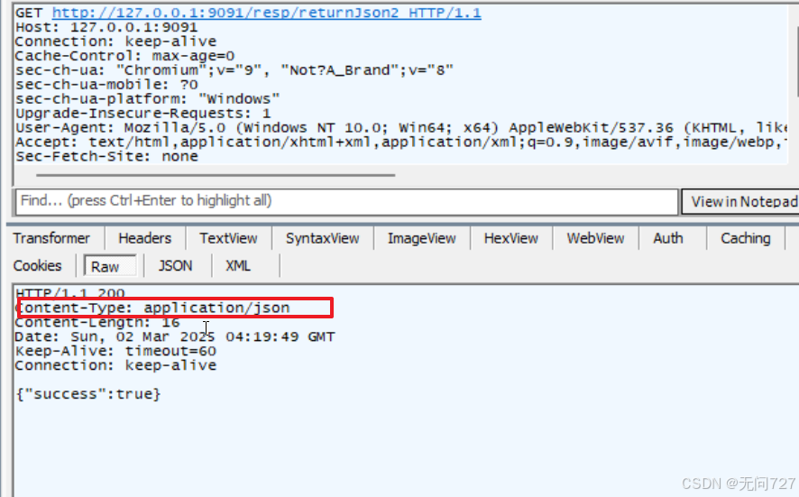Open the Caching tab
The image size is (799, 497).
pos(746,238)
